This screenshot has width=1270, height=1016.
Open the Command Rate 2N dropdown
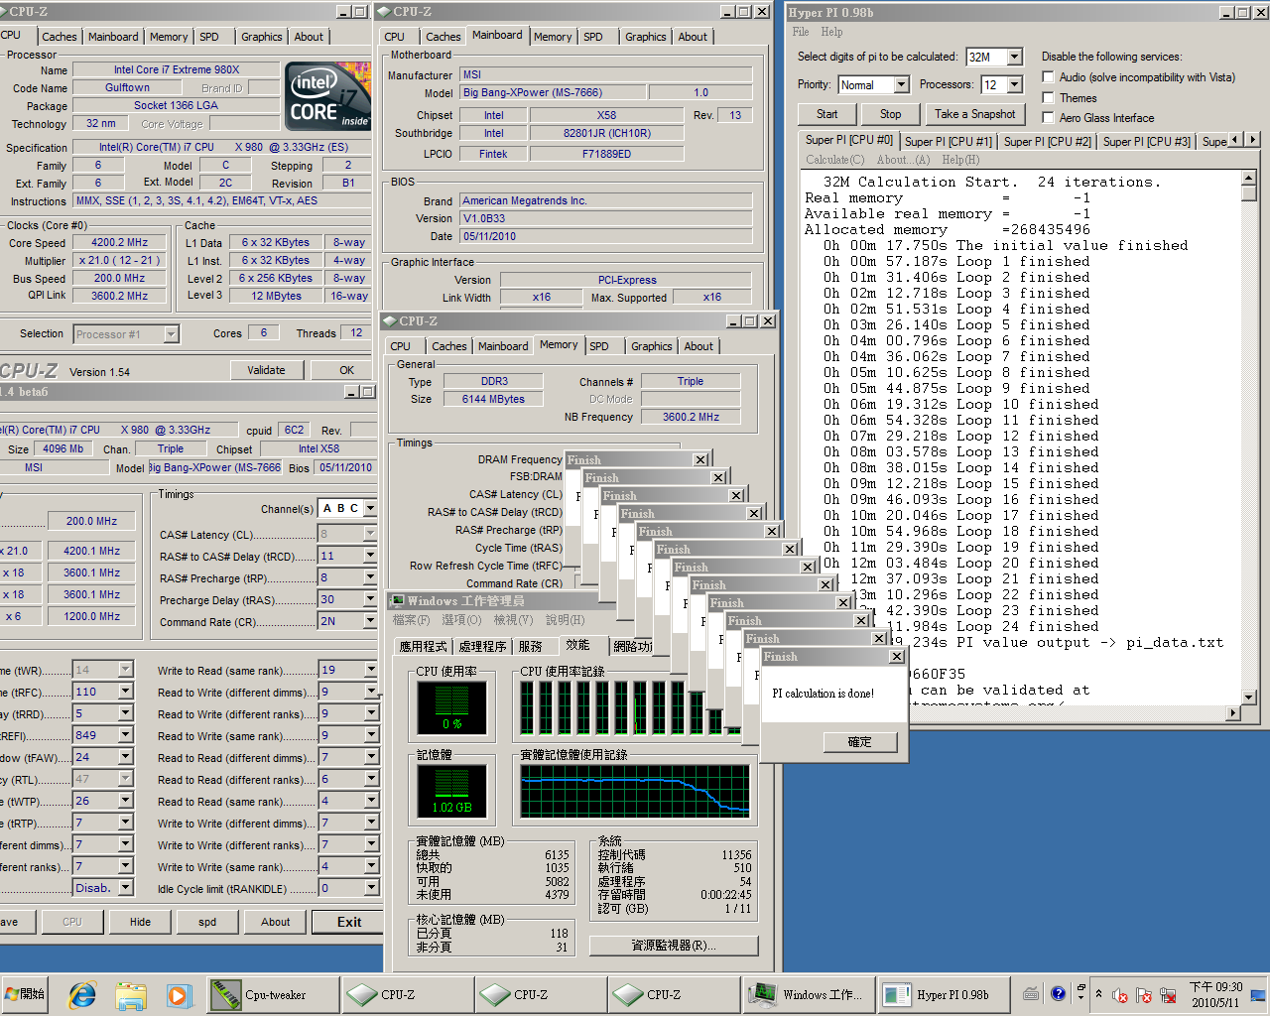(x=370, y=621)
